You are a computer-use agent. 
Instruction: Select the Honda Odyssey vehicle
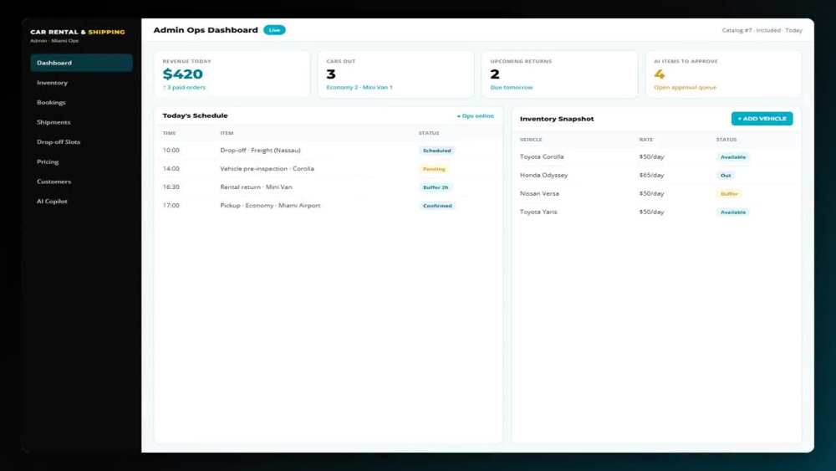543,175
